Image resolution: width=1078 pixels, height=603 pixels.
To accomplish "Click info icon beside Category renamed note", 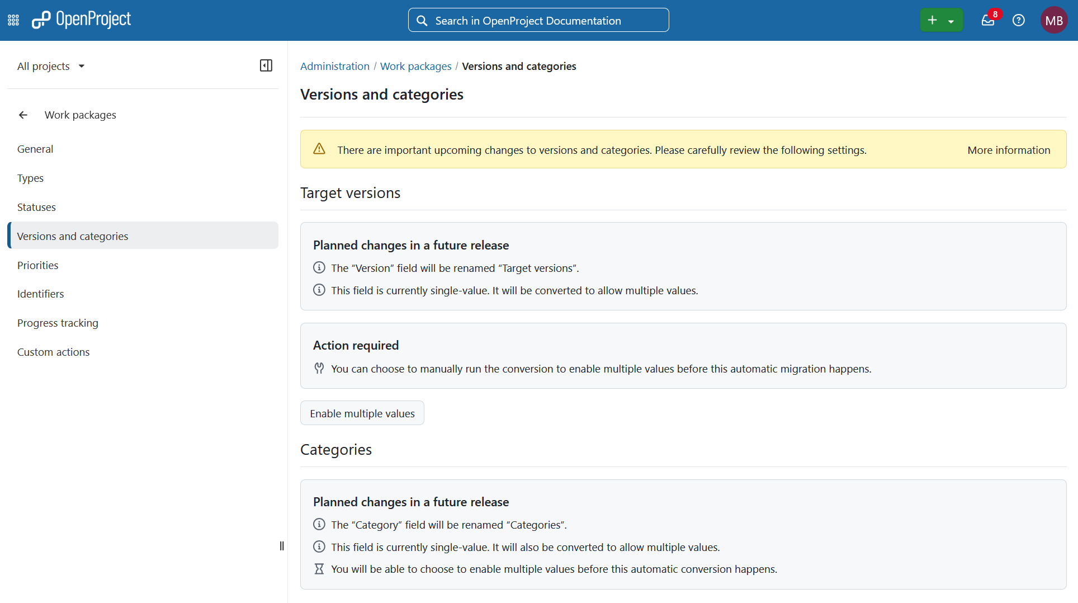I will pyautogui.click(x=319, y=525).
